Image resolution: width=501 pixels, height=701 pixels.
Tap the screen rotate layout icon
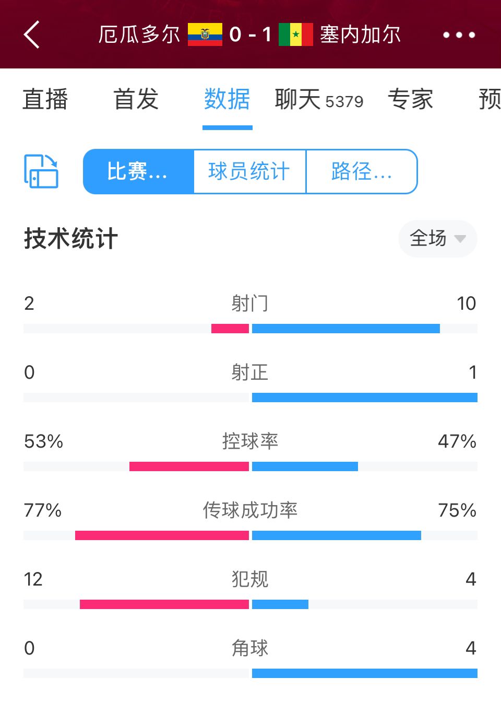(x=41, y=171)
